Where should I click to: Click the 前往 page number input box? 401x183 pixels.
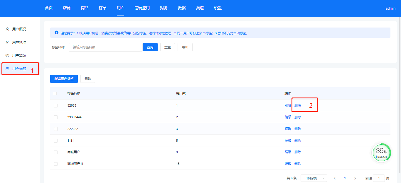tap(379, 178)
